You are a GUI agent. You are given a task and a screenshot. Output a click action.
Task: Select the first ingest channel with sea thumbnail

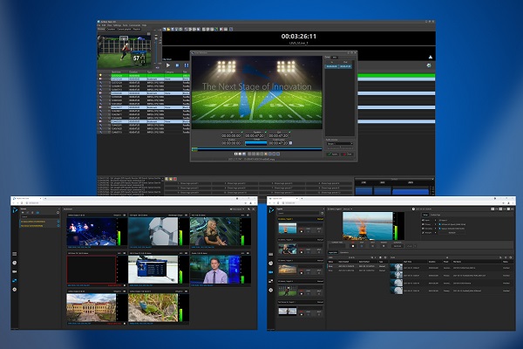[300, 227]
